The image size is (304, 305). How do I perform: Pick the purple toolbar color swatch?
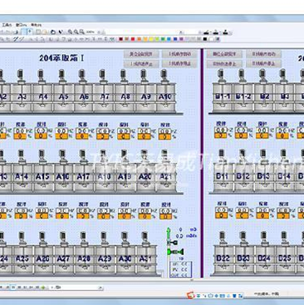(181, 39)
